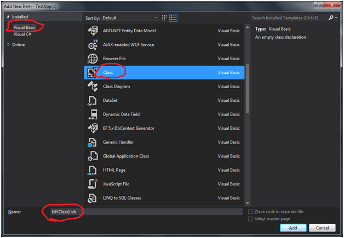
Task: Click the AJAX-enabled WCF Service icon
Action: pyautogui.click(x=93, y=45)
